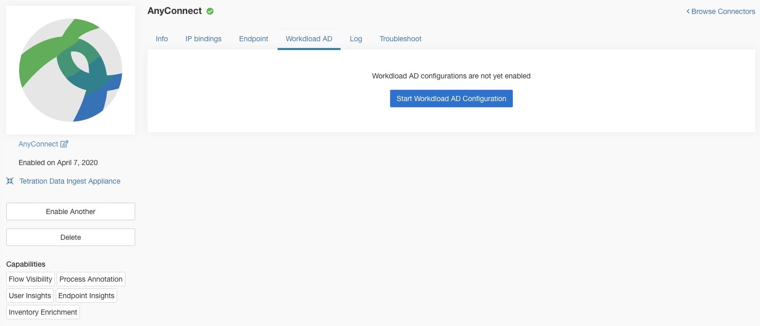The image size is (760, 326).
Task: Open Tetration Data Ingest Appliance link
Action: 70,181
